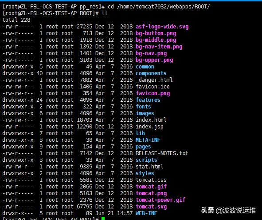Click the 14:57 timestamp on WEB-INF row
The height and width of the screenshot is (220, 262).
pyautogui.click(x=125, y=213)
